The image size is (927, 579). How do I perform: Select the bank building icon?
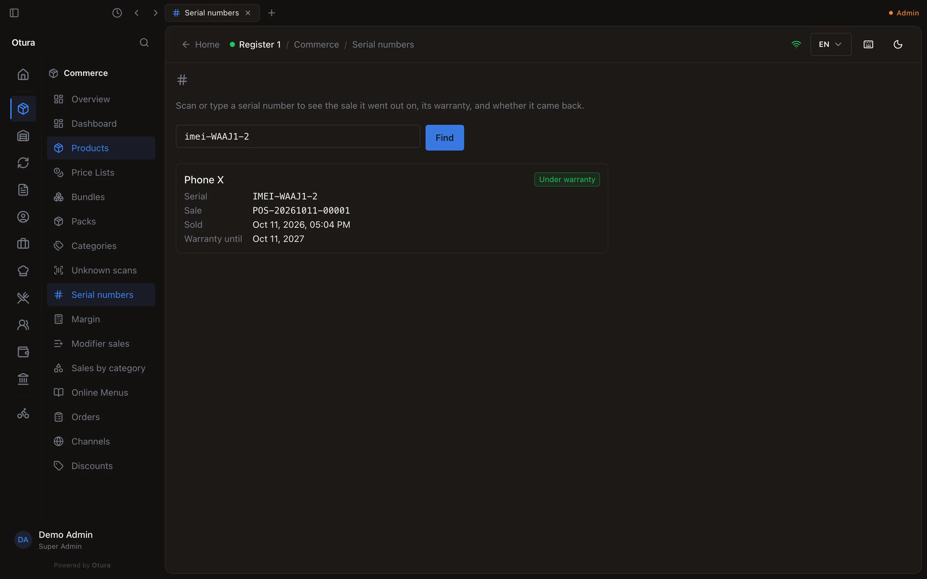click(x=23, y=379)
